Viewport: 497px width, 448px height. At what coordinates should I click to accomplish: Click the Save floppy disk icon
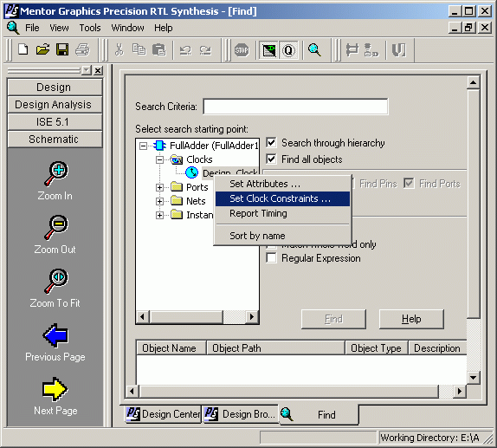(62, 49)
